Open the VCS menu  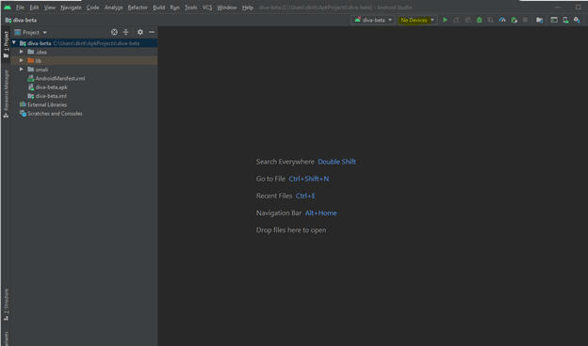pos(207,8)
